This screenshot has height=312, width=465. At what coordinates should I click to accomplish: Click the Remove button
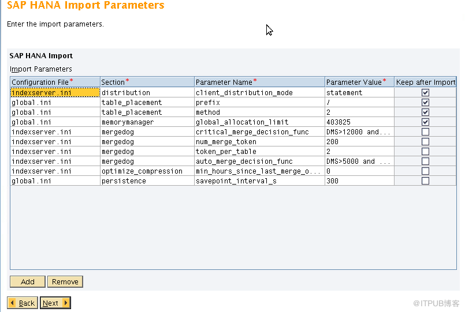click(x=65, y=281)
